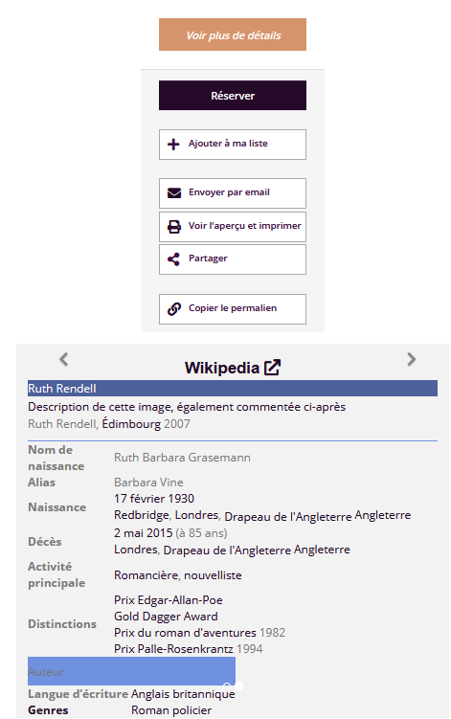Click the plus icon beside Ajouter à ma liste
The height and width of the screenshot is (719, 451).
173,145
